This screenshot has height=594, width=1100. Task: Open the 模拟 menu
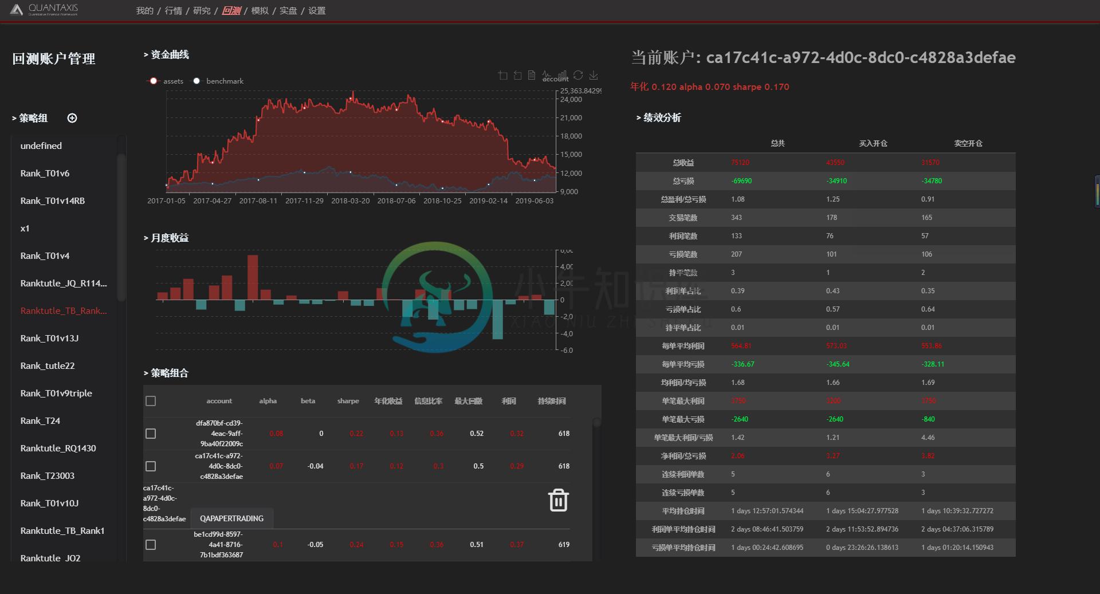click(260, 11)
